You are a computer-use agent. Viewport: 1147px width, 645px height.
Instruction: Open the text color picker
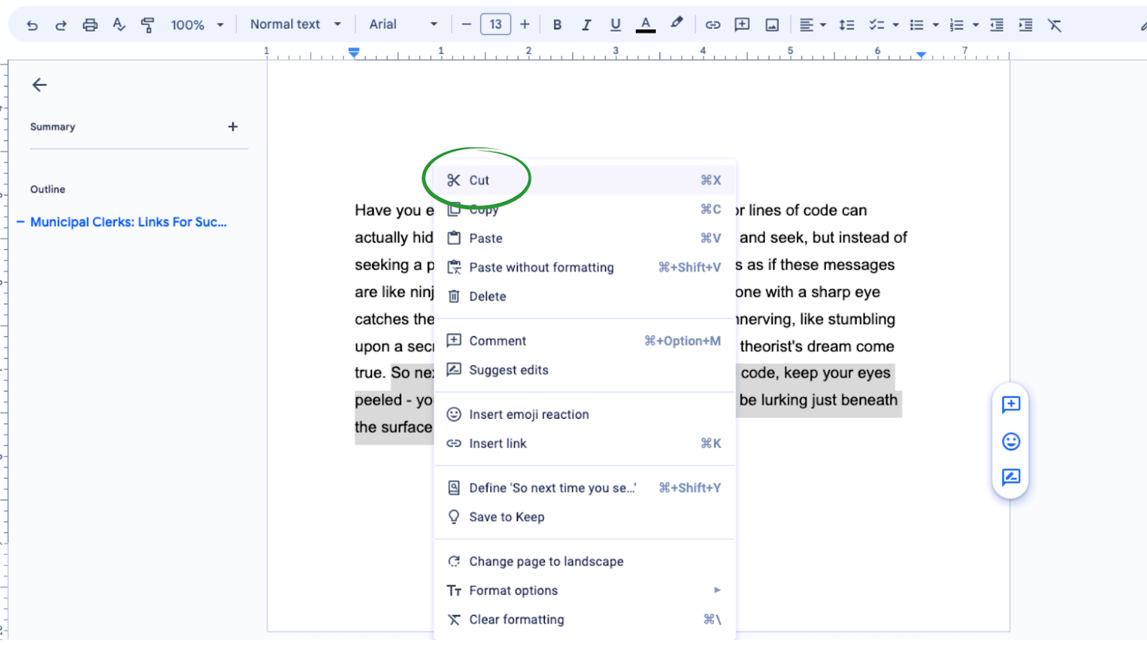(x=646, y=25)
